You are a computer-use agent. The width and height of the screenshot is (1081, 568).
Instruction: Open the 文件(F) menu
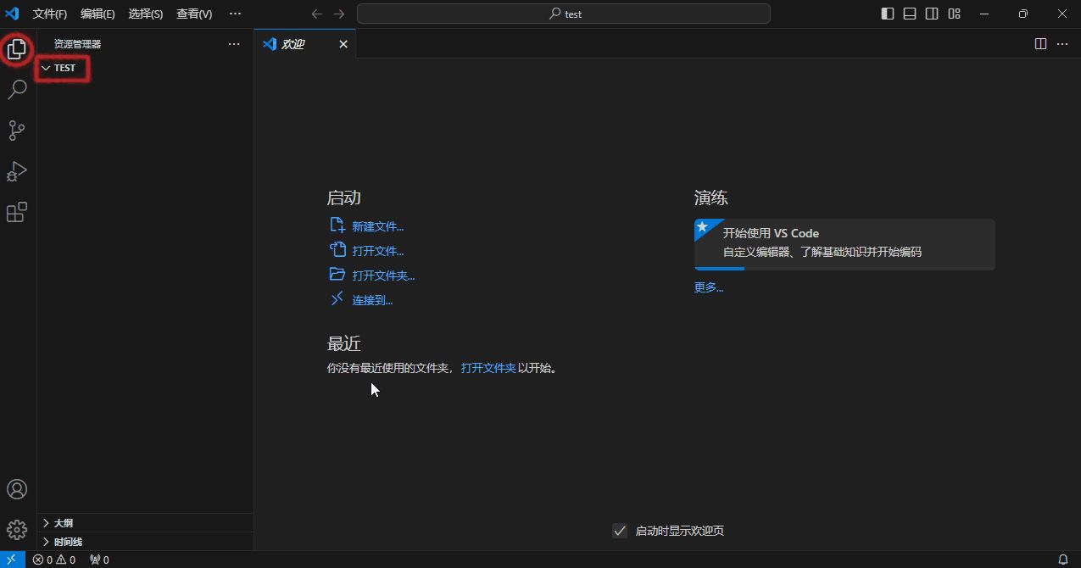[48, 14]
